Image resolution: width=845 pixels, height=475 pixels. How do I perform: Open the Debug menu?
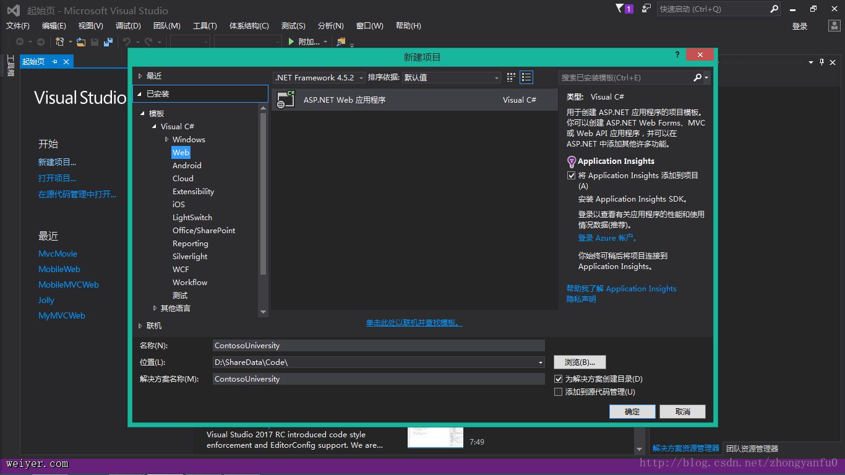[x=128, y=26]
